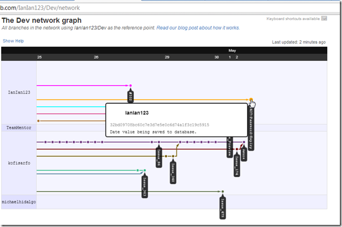Screen dimensions: 342x227
Task: Select the TeamMentor user row label
Action: pos(19,128)
